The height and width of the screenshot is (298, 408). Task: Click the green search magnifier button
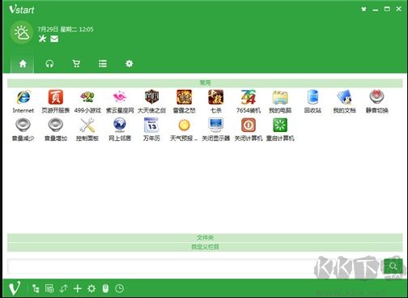tap(393, 266)
